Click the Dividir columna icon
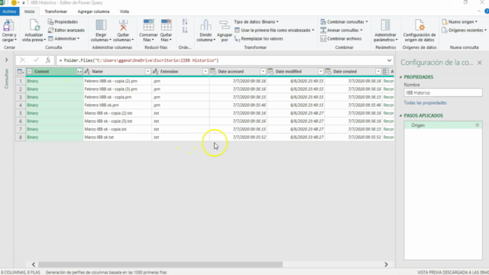The image size is (489, 275). (x=206, y=25)
